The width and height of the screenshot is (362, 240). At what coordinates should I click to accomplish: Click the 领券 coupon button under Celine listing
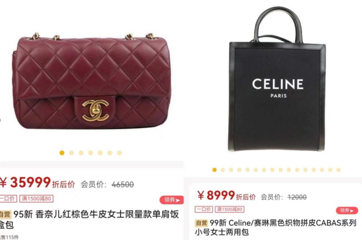347,211
